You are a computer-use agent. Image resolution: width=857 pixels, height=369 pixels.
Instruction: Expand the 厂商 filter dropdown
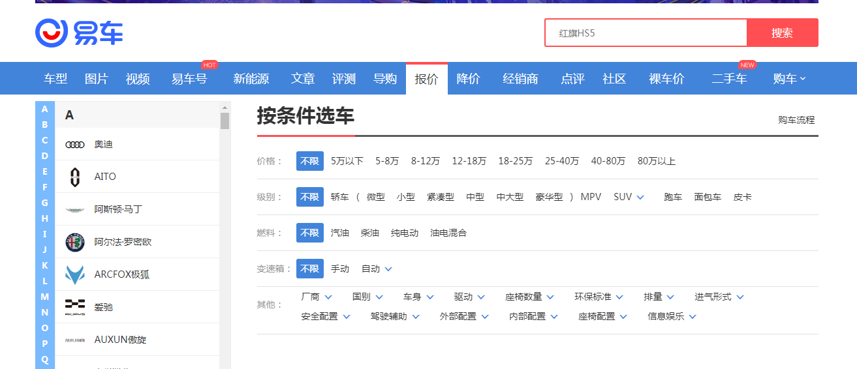point(317,297)
